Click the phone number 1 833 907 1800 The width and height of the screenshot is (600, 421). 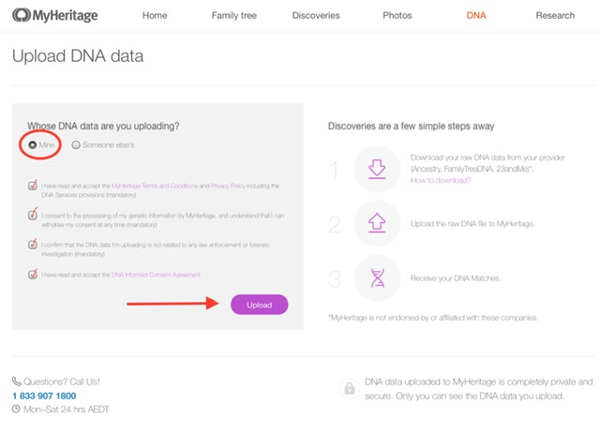(x=44, y=396)
